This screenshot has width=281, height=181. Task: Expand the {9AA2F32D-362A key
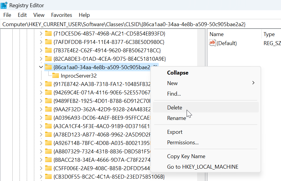tap(41, 109)
